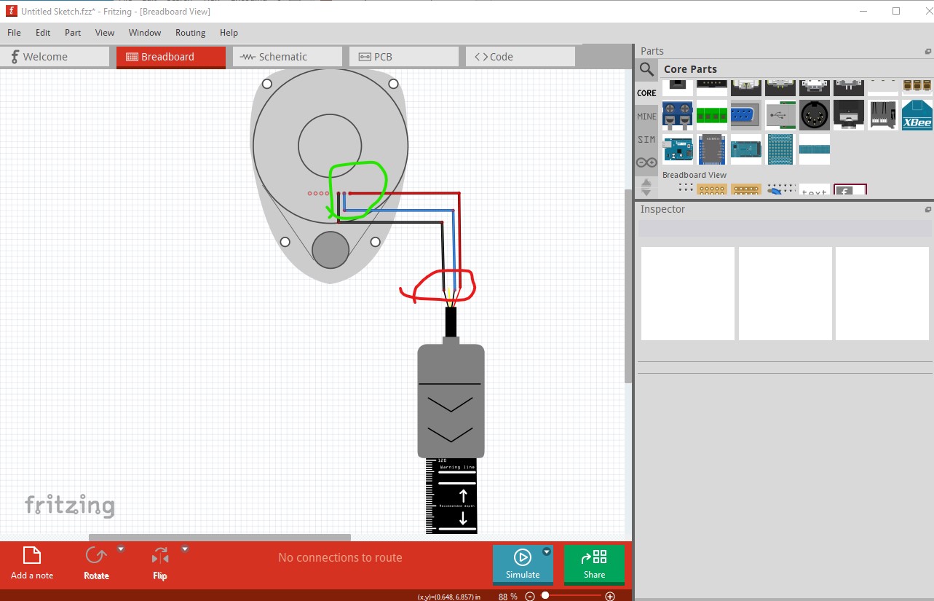Image resolution: width=934 pixels, height=601 pixels.
Task: Pick the USB connector part
Action: 780,115
